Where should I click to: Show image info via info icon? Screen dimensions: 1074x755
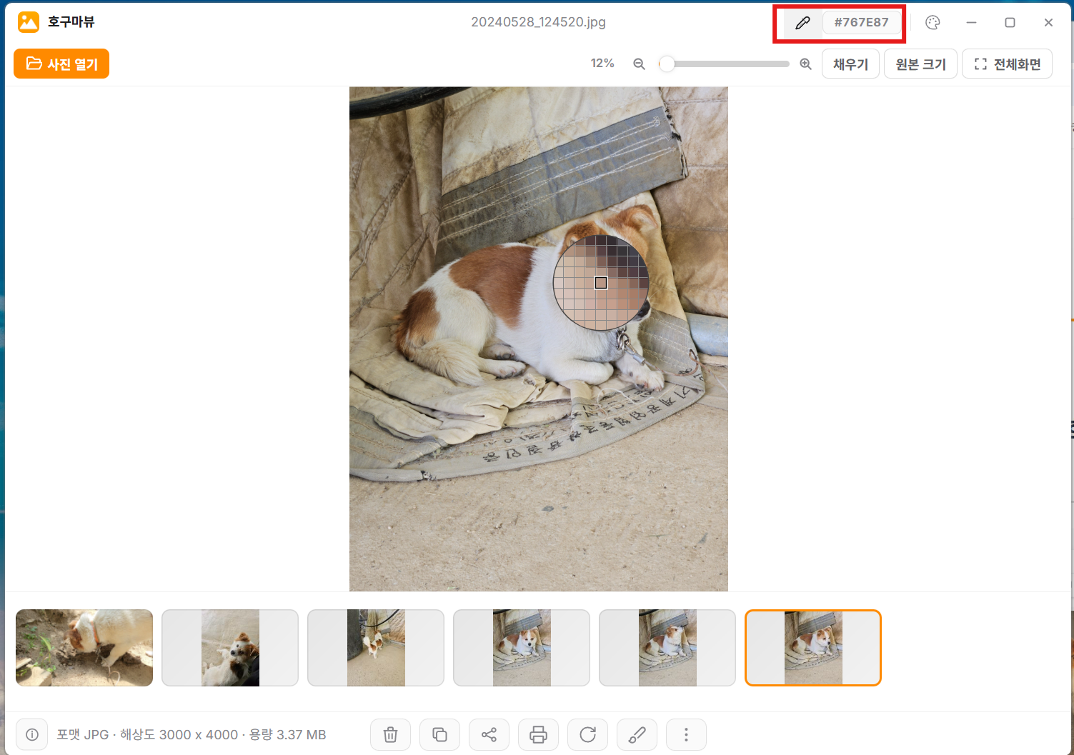point(32,734)
